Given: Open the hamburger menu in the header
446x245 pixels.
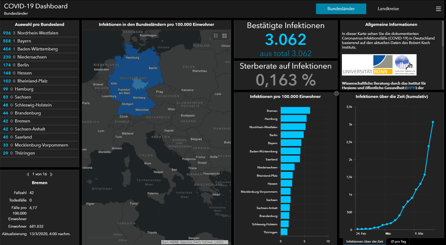Looking at the screenshot, I should click(x=438, y=9).
